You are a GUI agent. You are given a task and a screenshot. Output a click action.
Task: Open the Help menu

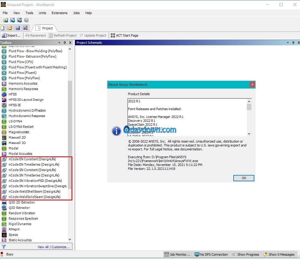click(x=88, y=13)
